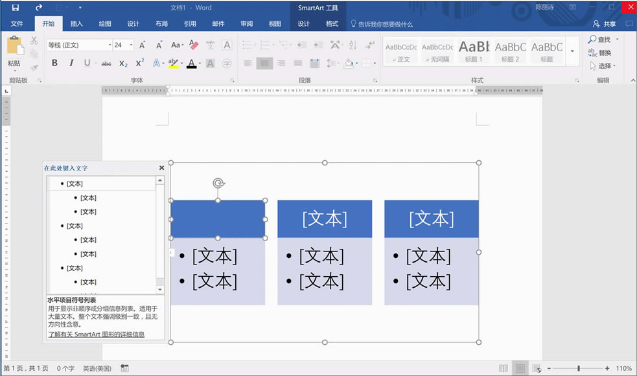Apply the font color A button

click(x=192, y=63)
